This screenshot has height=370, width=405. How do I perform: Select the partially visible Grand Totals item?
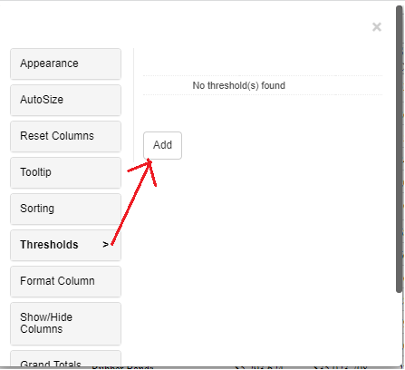[65, 359]
